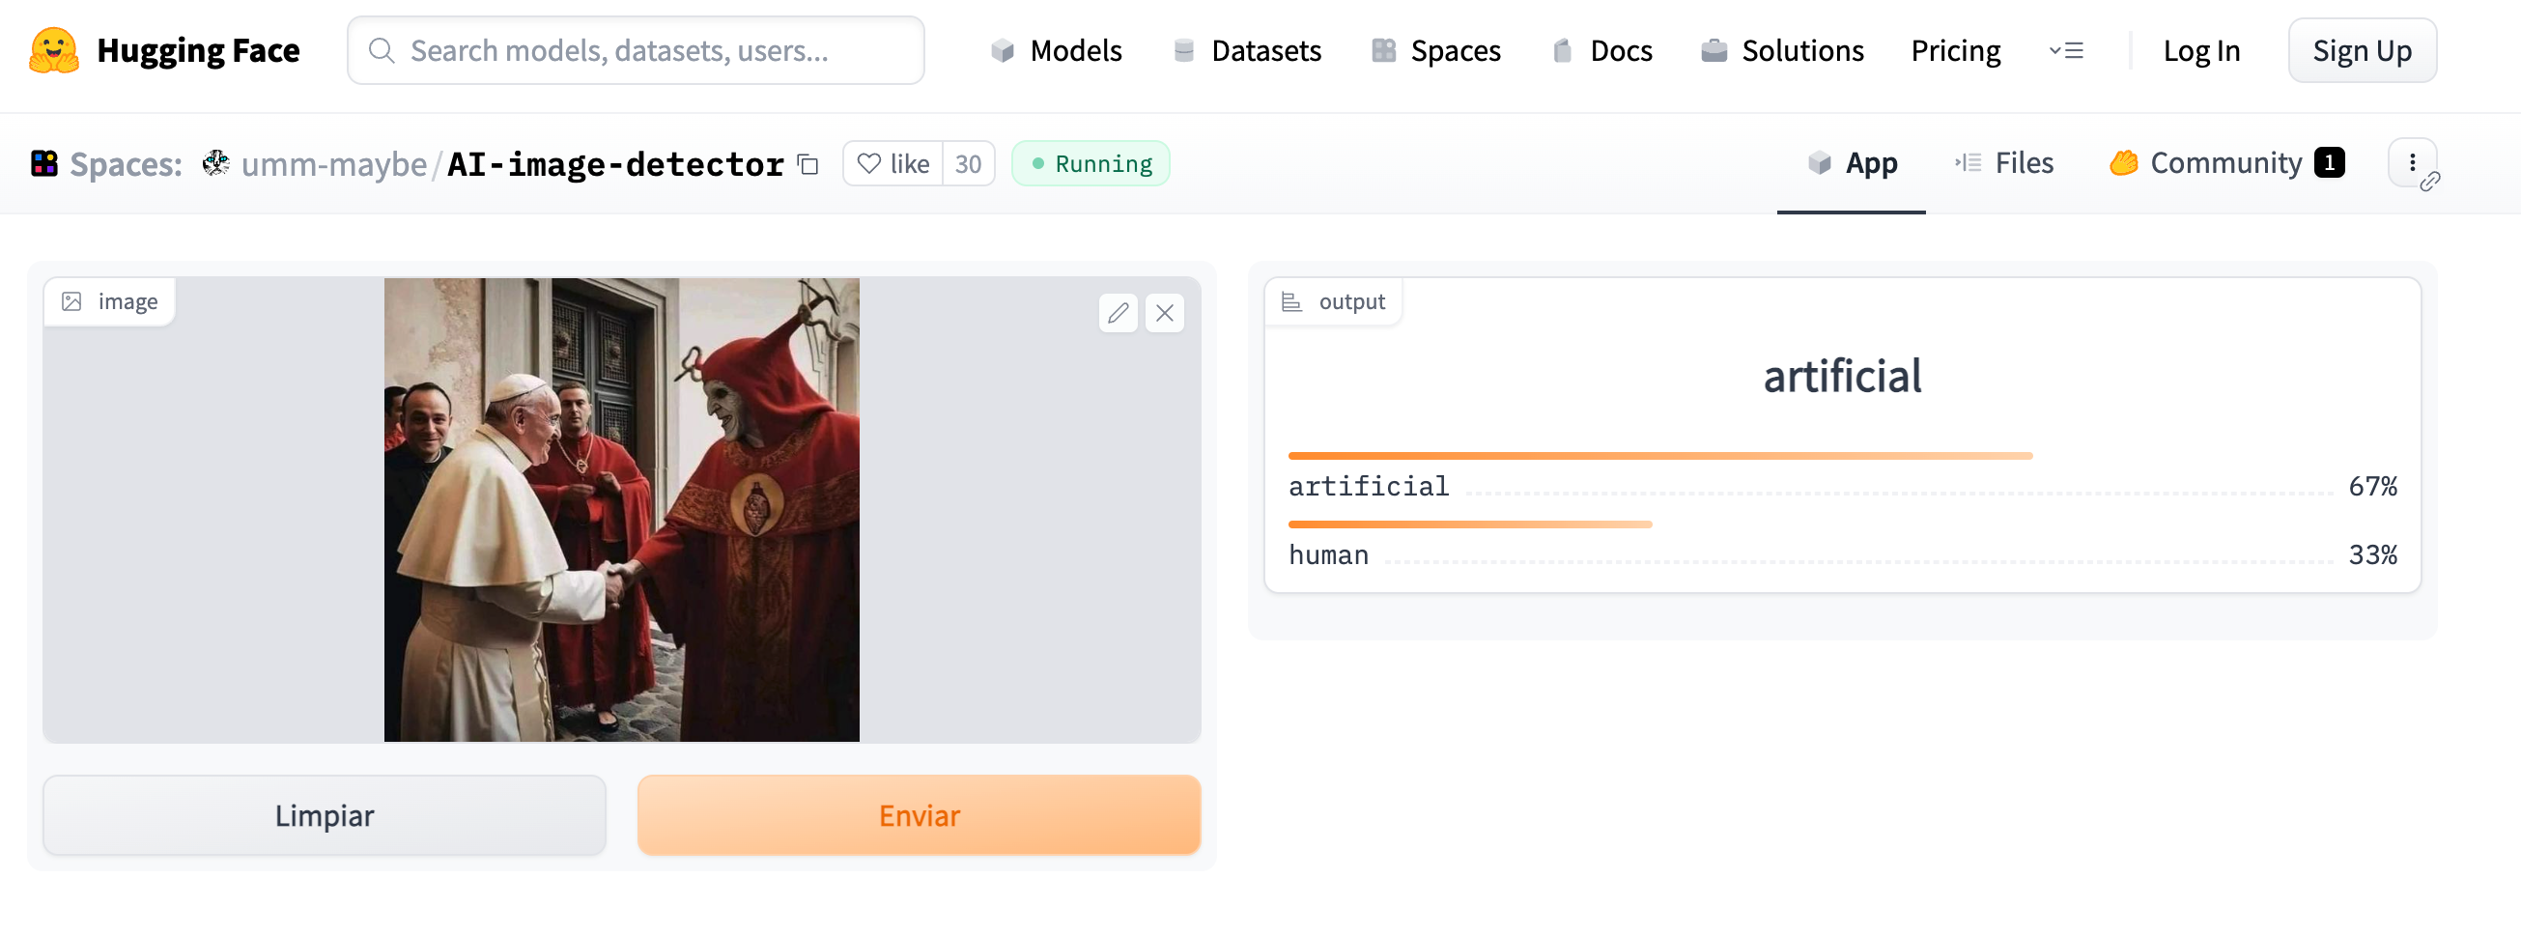Expand the additional navigation menu
2521x935 pixels.
point(2066,51)
